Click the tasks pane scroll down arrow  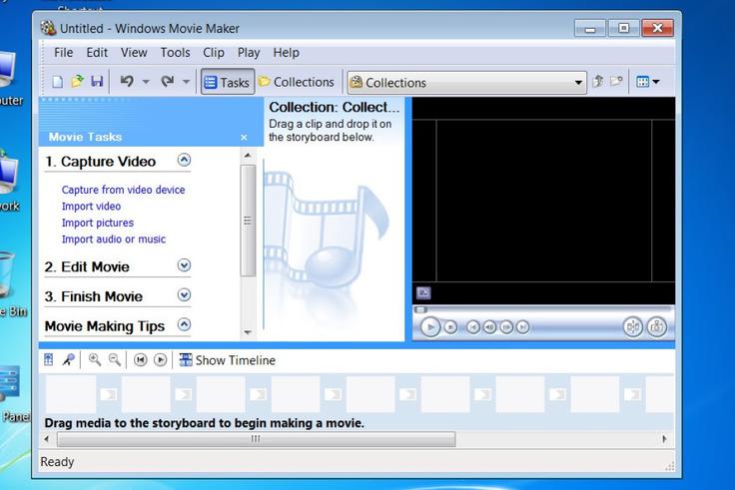coord(248,332)
